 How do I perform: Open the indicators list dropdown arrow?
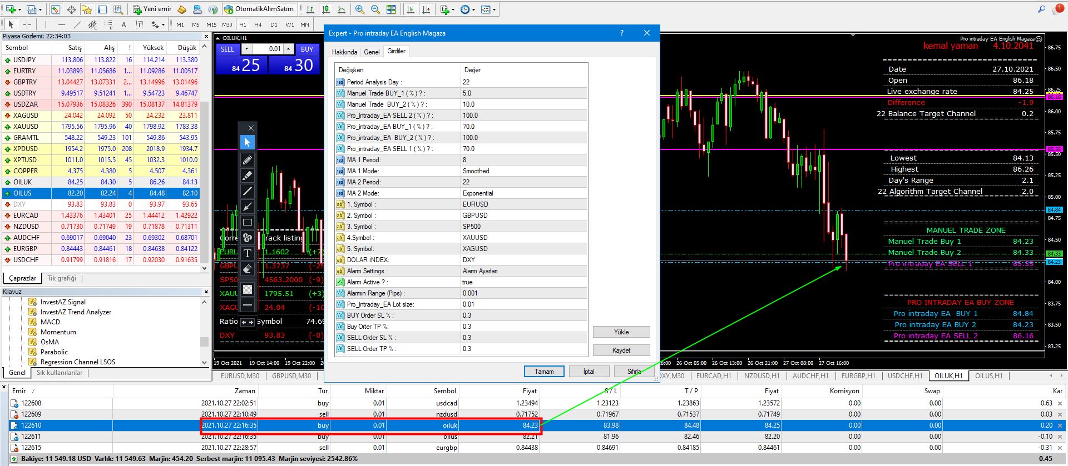click(453, 9)
